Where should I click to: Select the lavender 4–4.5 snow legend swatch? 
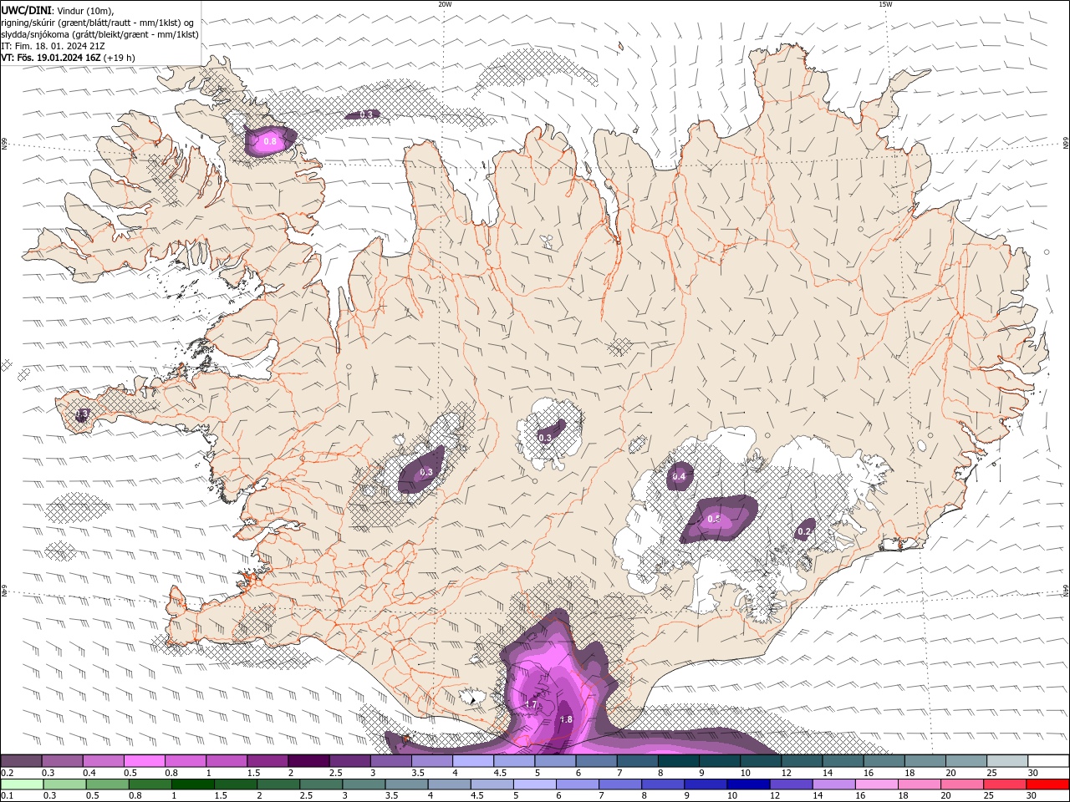pos(472,761)
